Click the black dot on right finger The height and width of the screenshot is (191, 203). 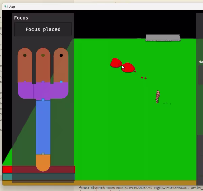(61, 55)
